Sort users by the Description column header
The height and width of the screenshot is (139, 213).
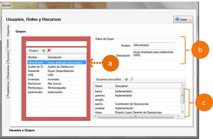[147, 86]
